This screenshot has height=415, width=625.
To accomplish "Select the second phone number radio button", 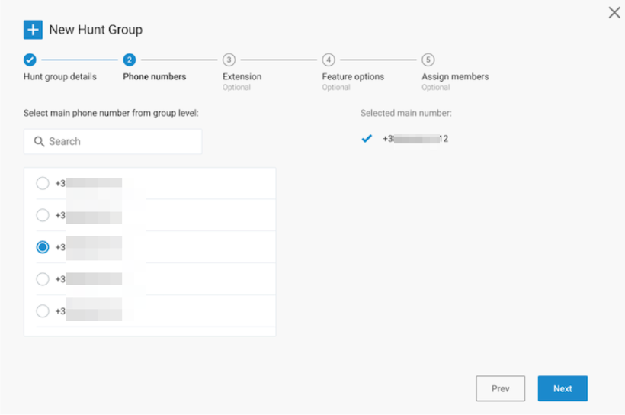I will click(x=43, y=215).
